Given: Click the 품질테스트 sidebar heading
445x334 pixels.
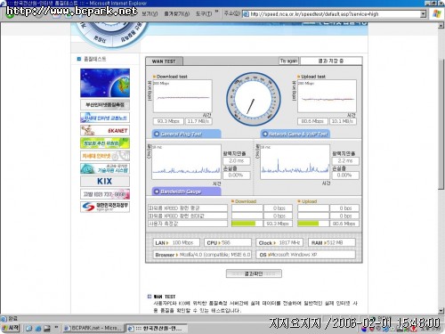Looking at the screenshot, I should [x=94, y=59].
